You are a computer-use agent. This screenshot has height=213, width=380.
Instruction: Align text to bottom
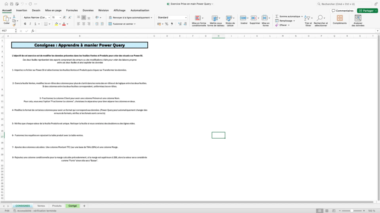point(89,17)
